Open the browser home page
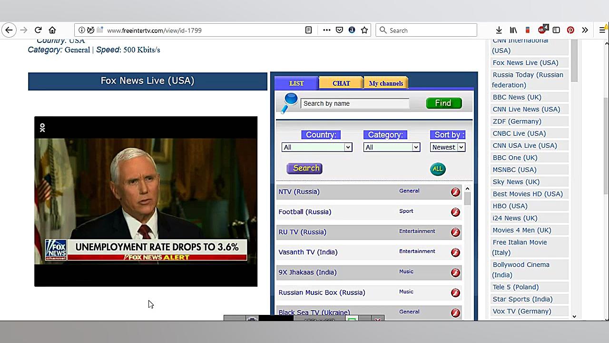Viewport: 609px width, 343px height. click(x=52, y=30)
